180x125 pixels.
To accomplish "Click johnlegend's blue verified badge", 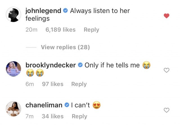I will [x=66, y=11].
